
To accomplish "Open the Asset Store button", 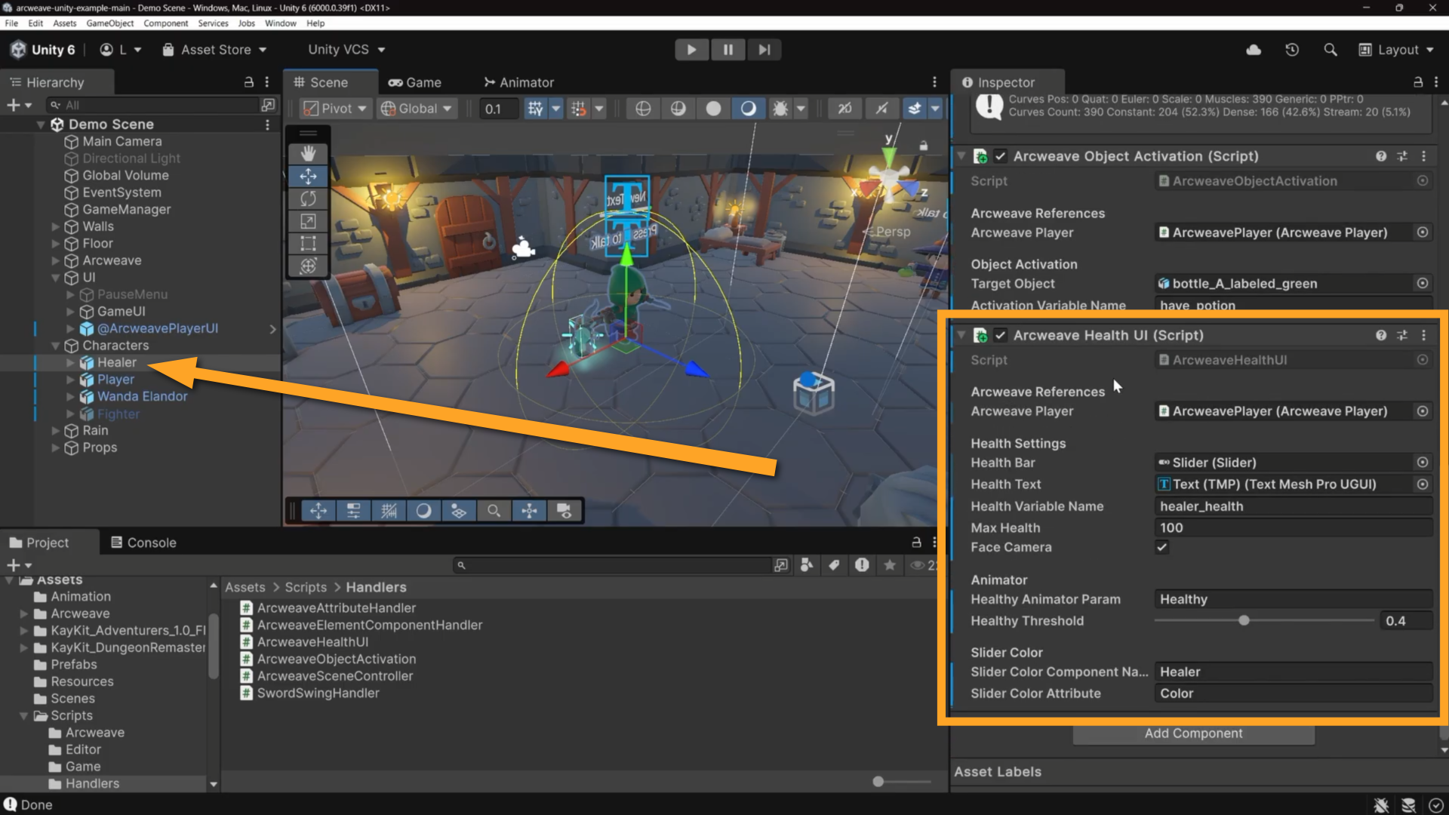I will [x=214, y=50].
